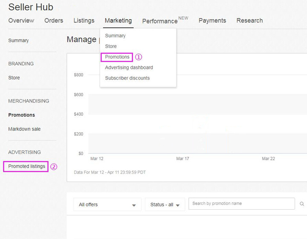Expand the All offers dropdown
307x239 pixels.
coord(107,205)
